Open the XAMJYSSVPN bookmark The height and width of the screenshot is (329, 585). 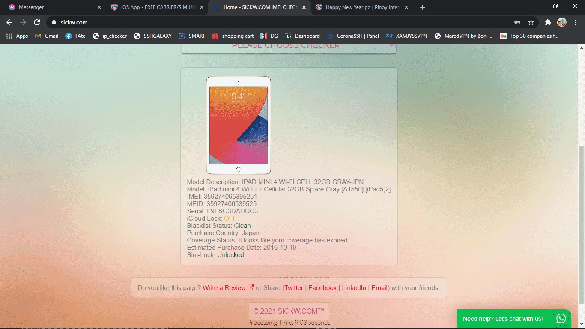point(406,36)
